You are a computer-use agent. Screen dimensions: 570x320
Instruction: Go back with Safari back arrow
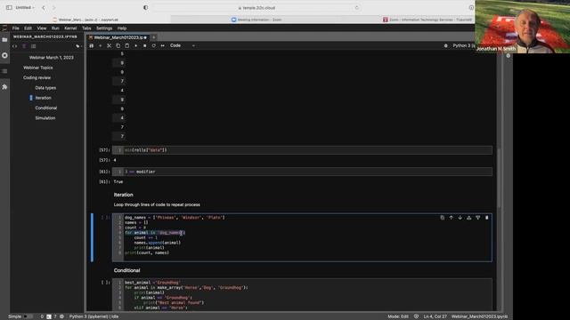tap(44, 8)
